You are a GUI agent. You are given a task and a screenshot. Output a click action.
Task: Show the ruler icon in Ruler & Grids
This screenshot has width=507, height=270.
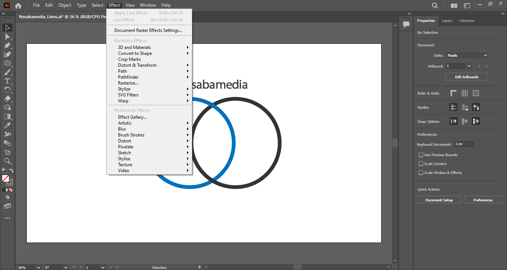[x=454, y=93]
